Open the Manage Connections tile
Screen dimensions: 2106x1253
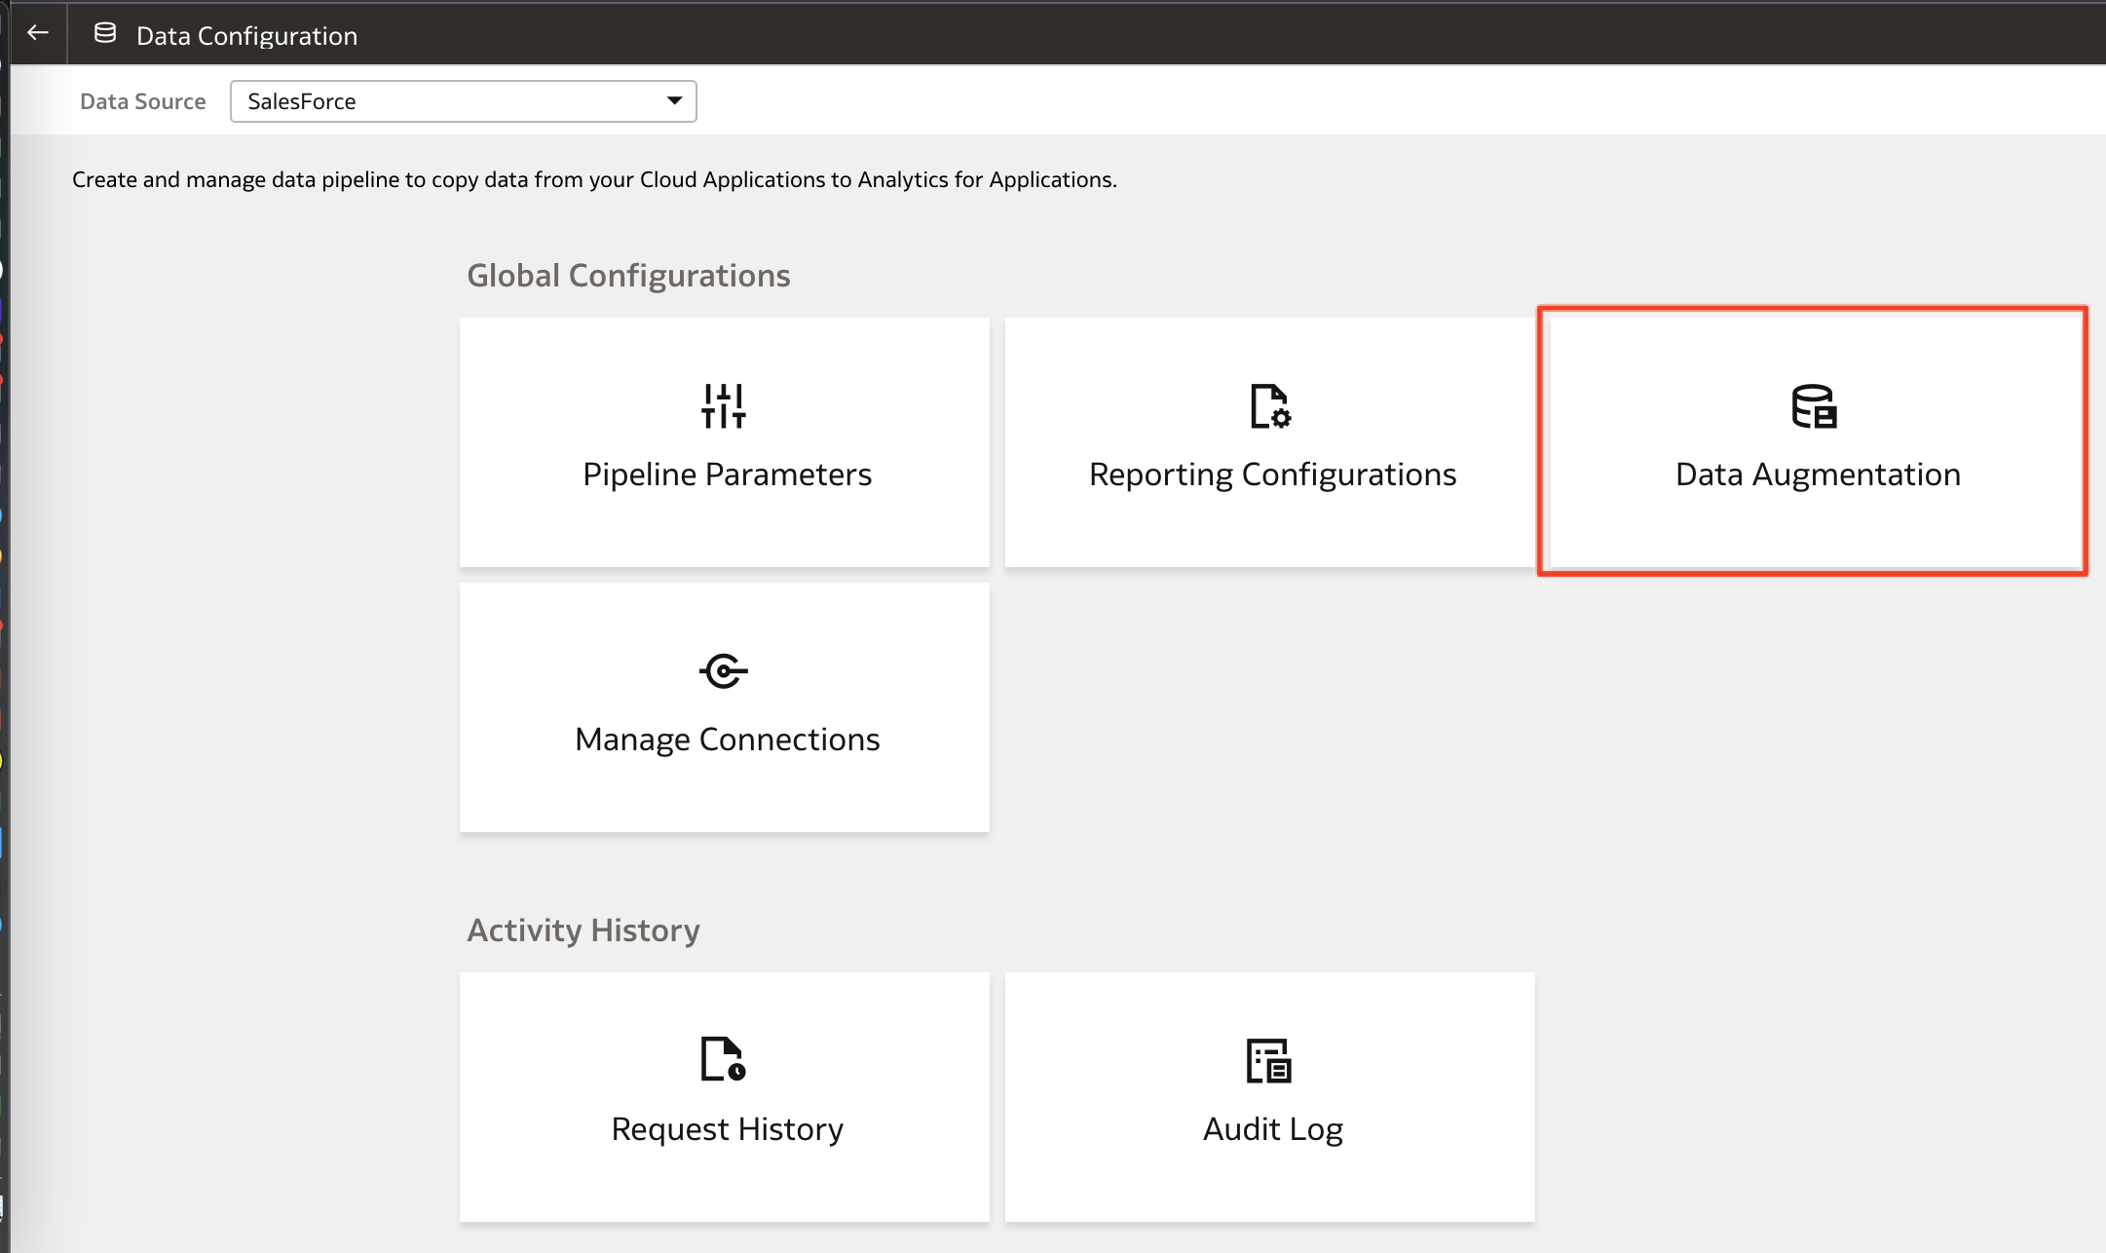click(x=724, y=706)
